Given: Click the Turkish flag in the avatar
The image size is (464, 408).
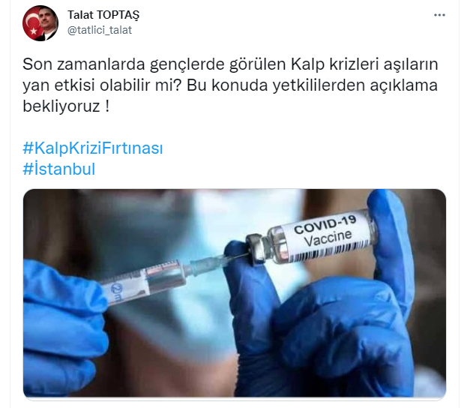Looking at the screenshot, I should 31,24.
